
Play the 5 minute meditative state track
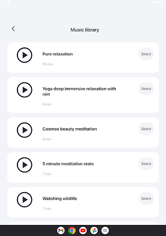tap(24, 165)
